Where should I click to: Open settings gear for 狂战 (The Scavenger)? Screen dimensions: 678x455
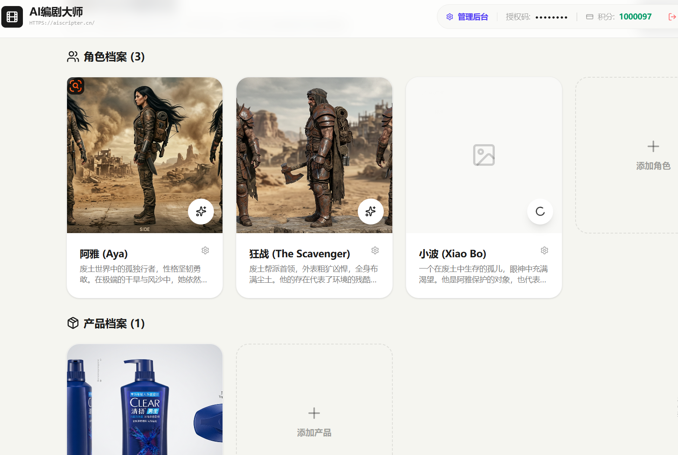[x=375, y=250]
